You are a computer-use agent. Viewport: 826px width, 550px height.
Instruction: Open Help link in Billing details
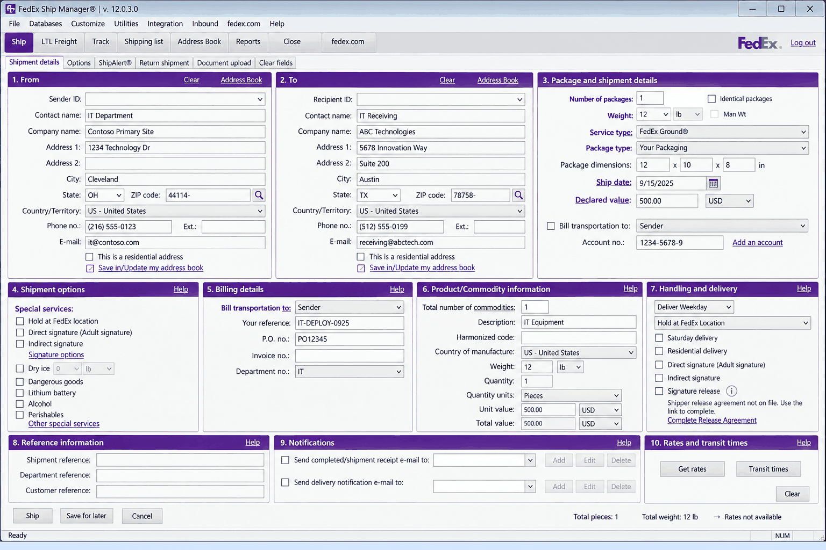pyautogui.click(x=397, y=290)
